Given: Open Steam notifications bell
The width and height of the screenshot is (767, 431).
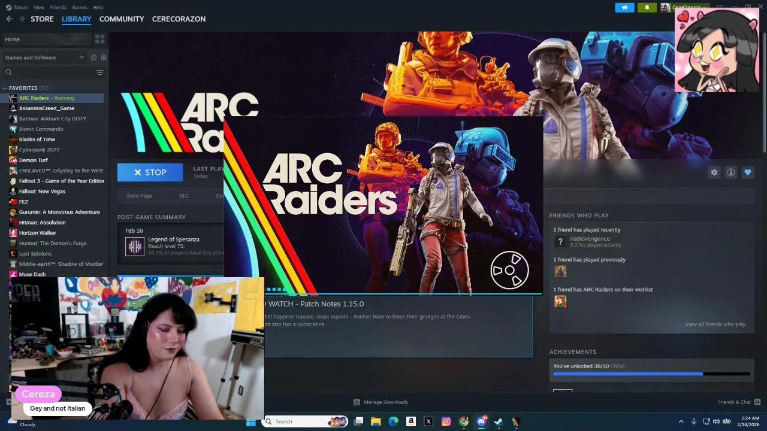Looking at the screenshot, I should [647, 8].
